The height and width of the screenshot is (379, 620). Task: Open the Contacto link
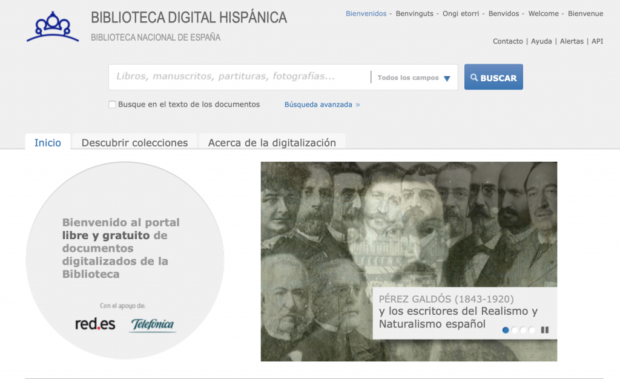508,41
